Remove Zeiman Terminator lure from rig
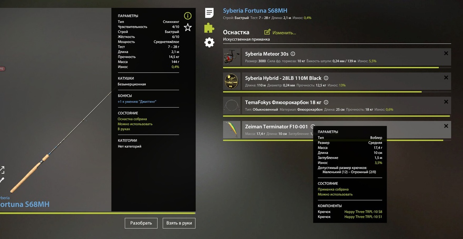 coord(446,126)
